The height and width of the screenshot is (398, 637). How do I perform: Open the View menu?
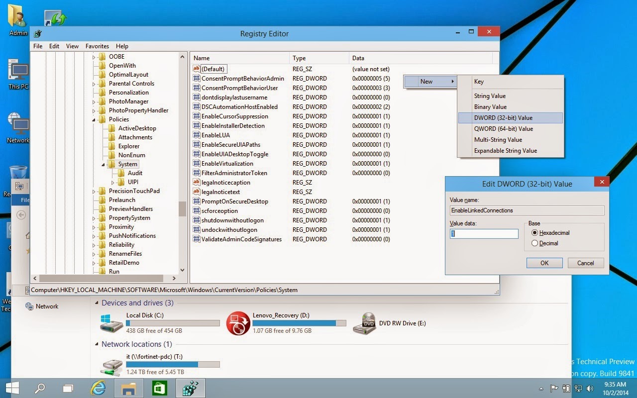coord(72,46)
